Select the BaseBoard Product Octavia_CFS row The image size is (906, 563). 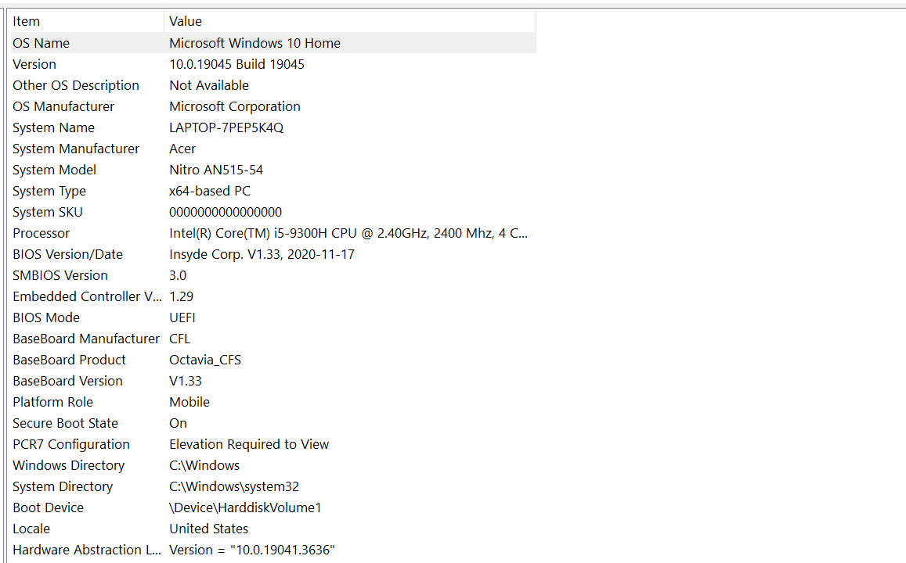[273, 360]
